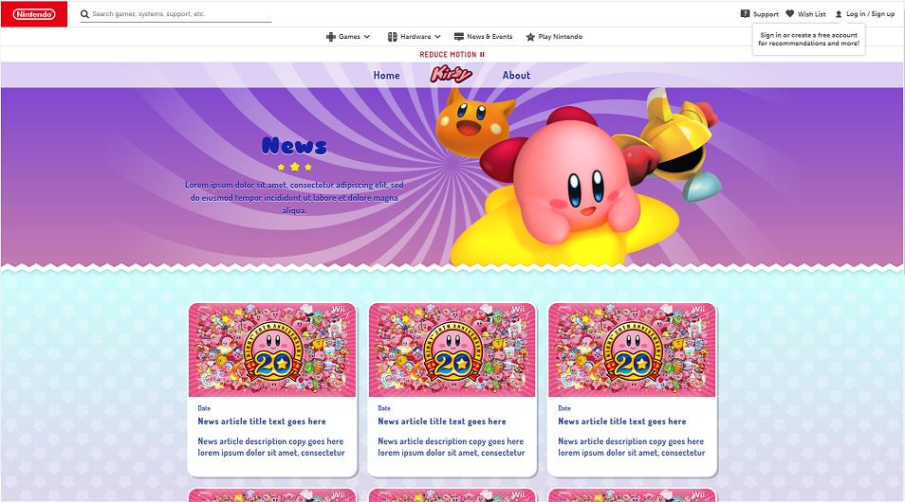Click the second card's article title
The height and width of the screenshot is (502, 905).
pos(441,421)
